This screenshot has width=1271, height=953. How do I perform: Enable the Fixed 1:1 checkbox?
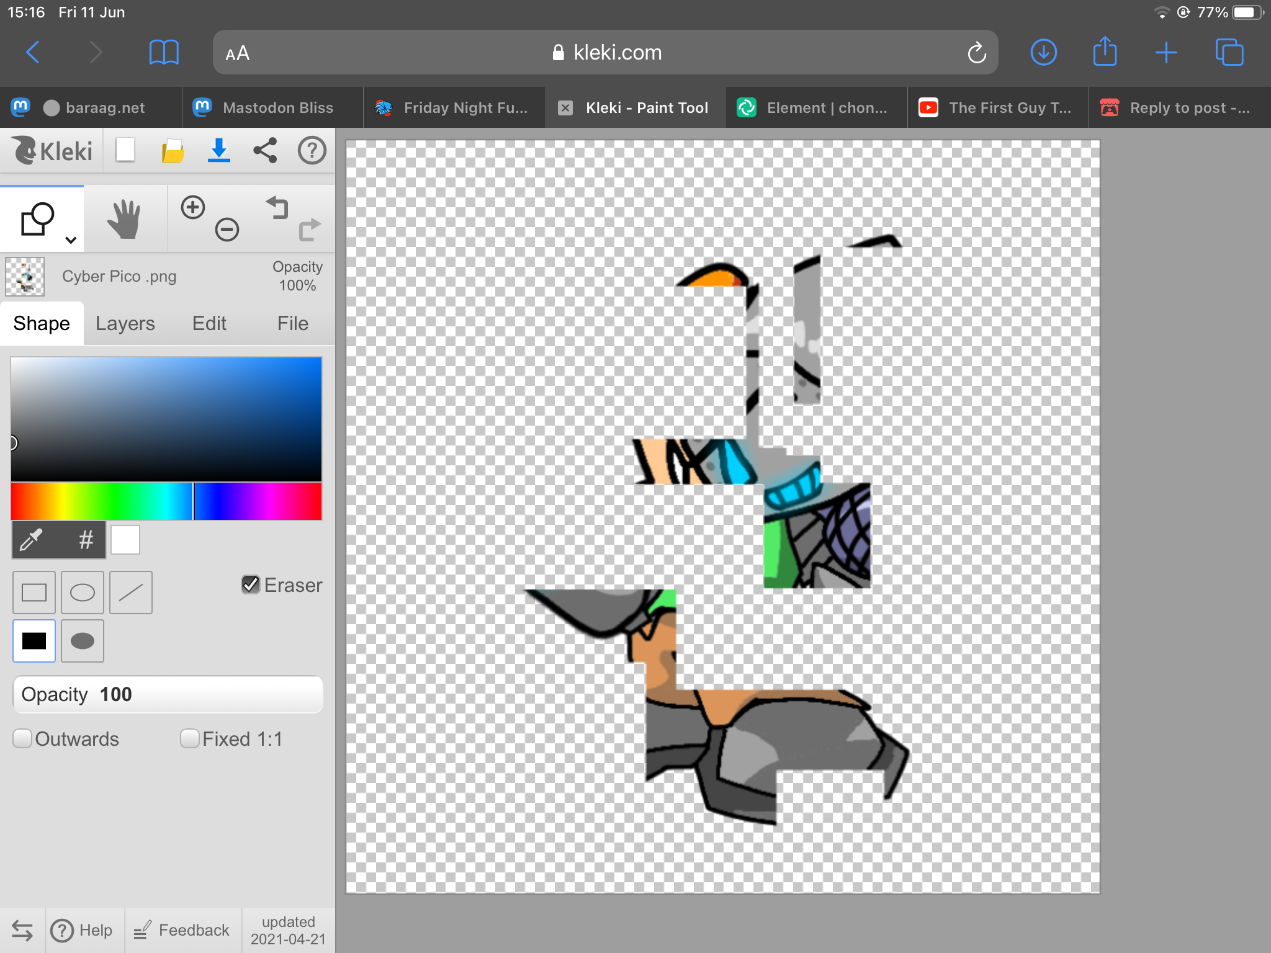click(x=190, y=738)
